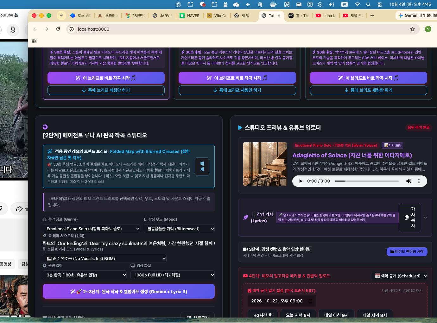Click 해제 to clear applied trend brief
This screenshot has height=323, width=437.
tap(202, 167)
